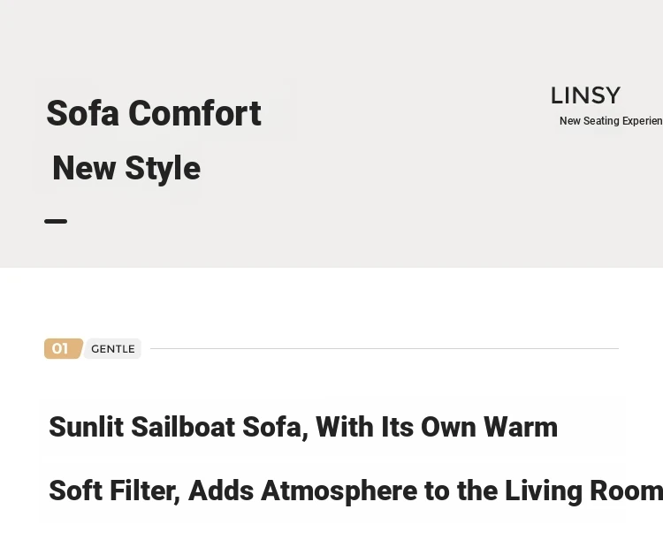The width and height of the screenshot is (663, 555).
Task: Select the word Atmosphere in second headline
Action: tap(339, 490)
